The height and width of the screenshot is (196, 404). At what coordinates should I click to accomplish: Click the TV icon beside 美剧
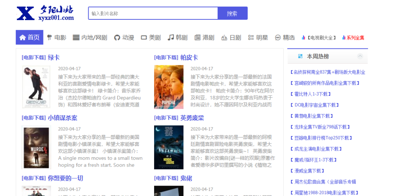144,38
